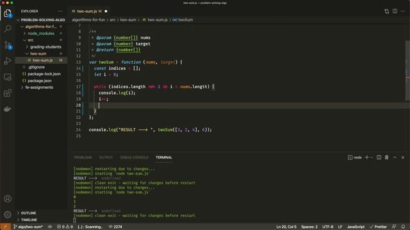Click the 2274 watch counter in status bar
The height and width of the screenshot is (230, 410).
point(115,227)
